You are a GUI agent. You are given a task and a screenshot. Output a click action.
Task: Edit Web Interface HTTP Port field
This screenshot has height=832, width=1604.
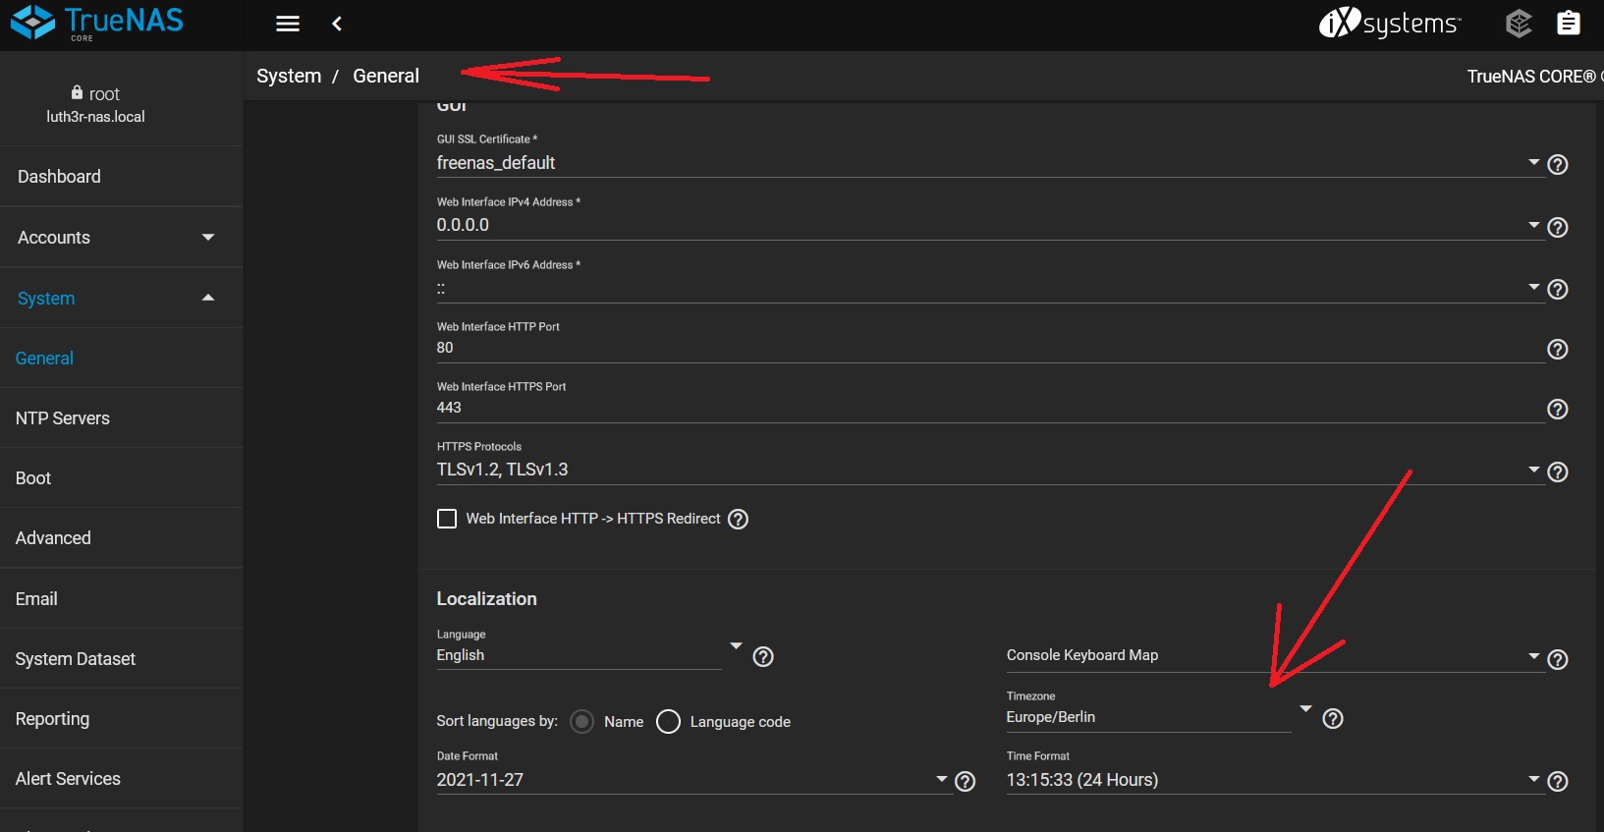tap(990, 348)
